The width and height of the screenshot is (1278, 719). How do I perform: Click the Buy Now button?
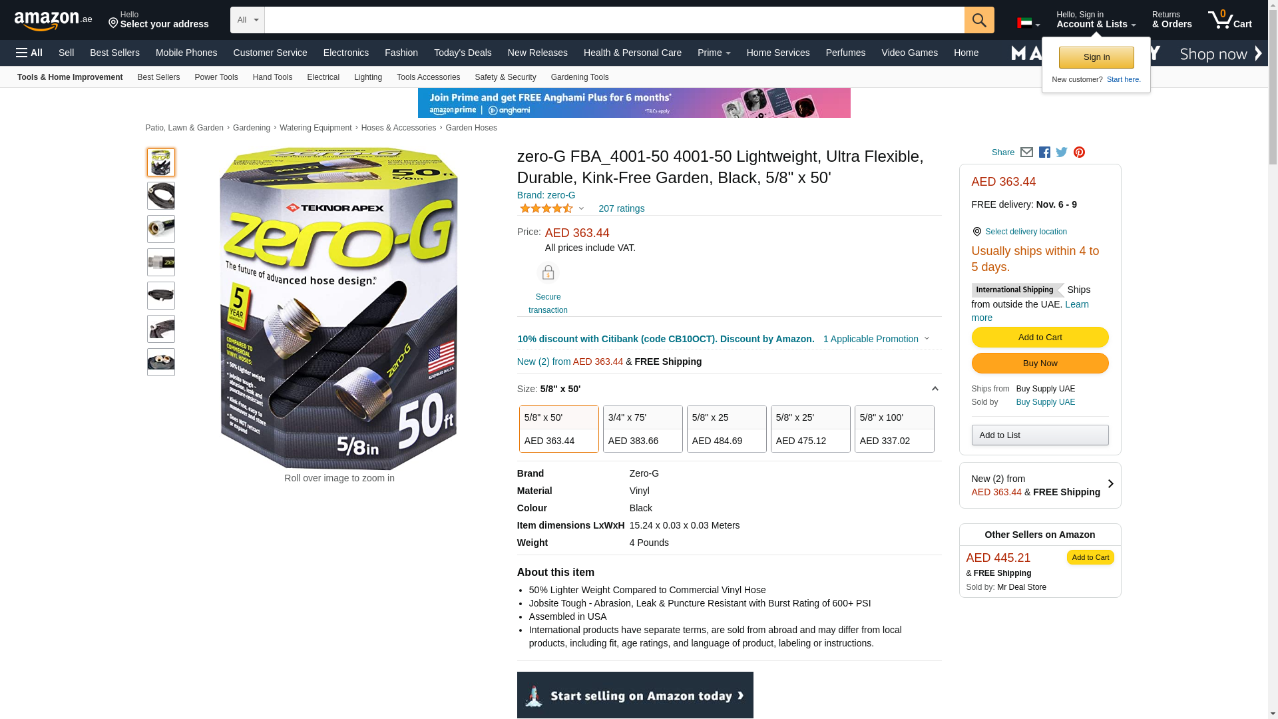click(x=1040, y=363)
